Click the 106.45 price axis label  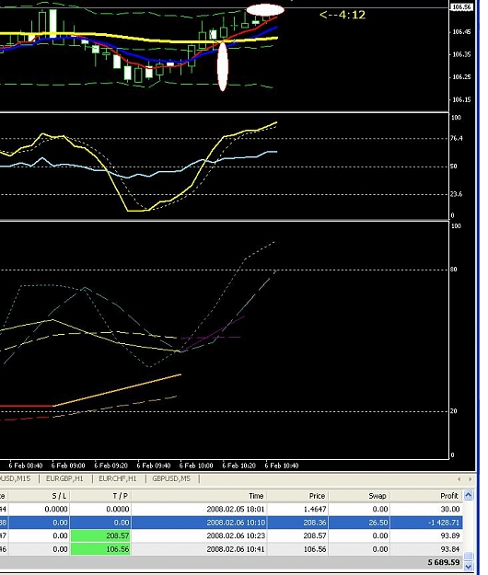(461, 32)
